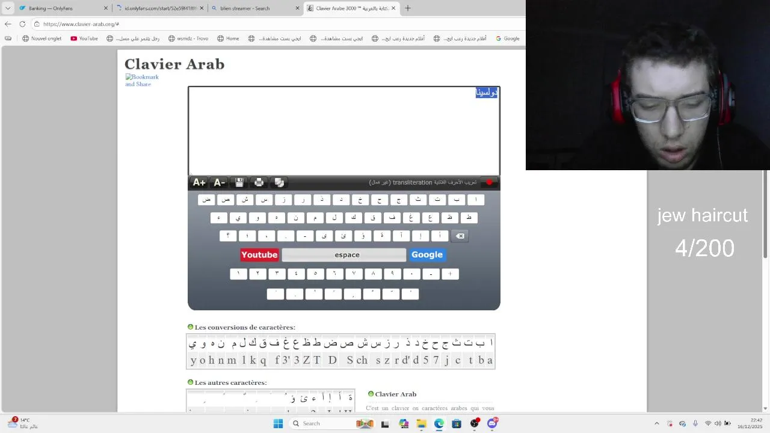Click the minus sign key in number row
The height and width of the screenshot is (433, 770).
pos(431,274)
